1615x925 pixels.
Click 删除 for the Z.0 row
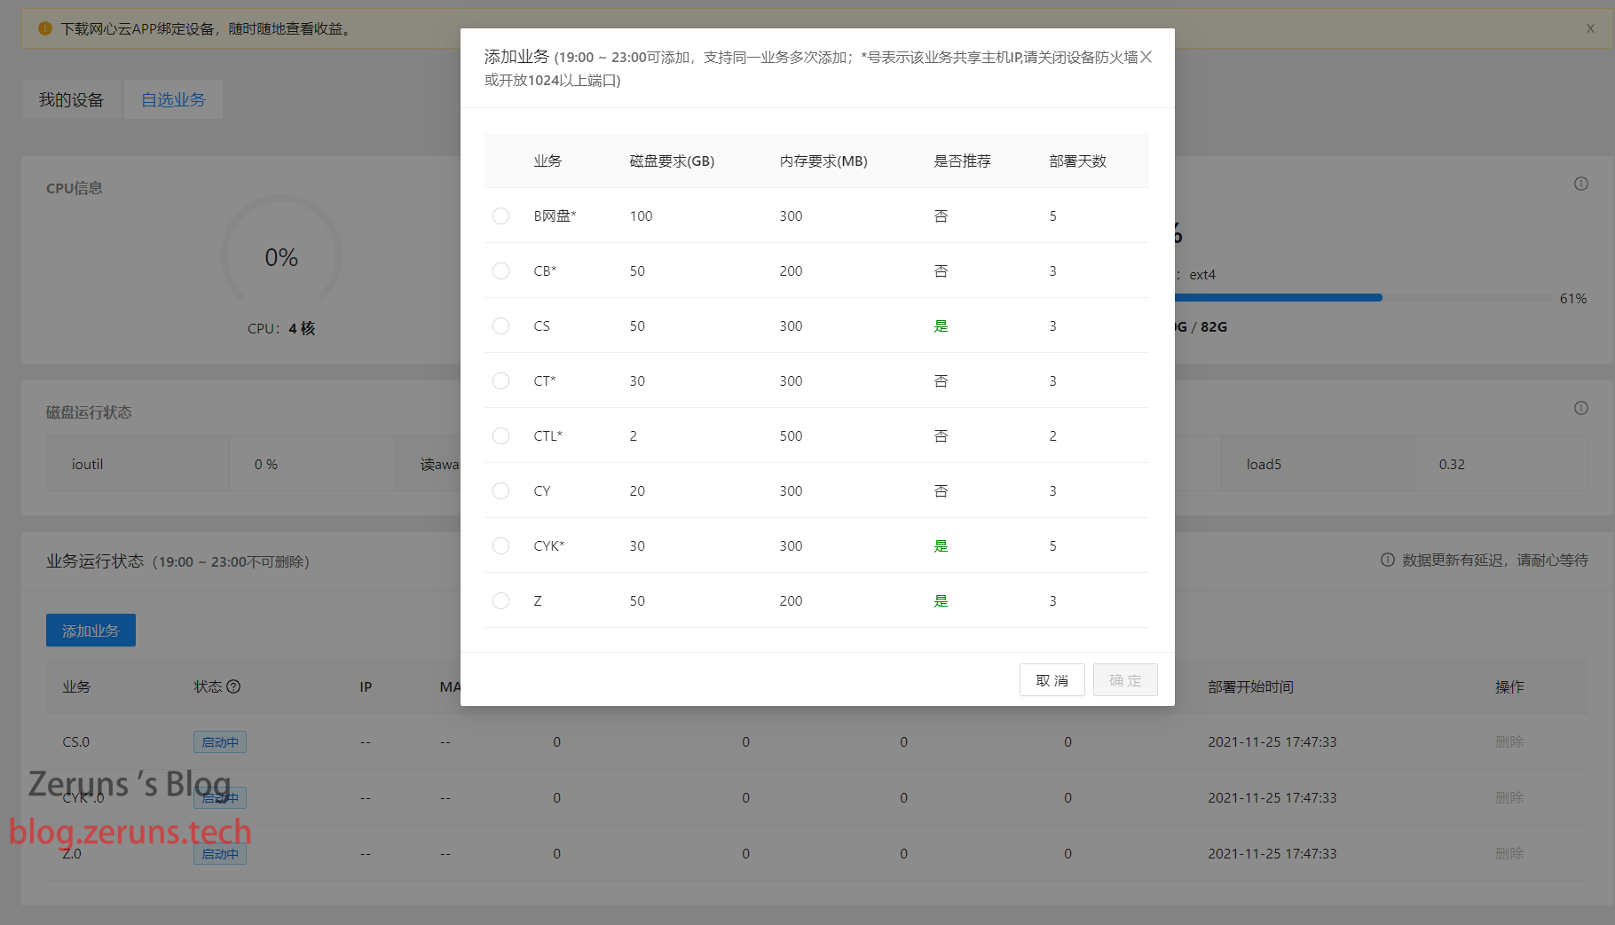1509,853
